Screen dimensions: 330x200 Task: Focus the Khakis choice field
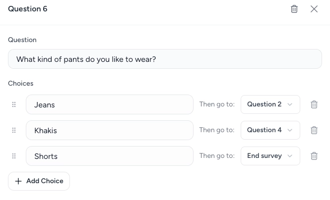pyautogui.click(x=109, y=130)
